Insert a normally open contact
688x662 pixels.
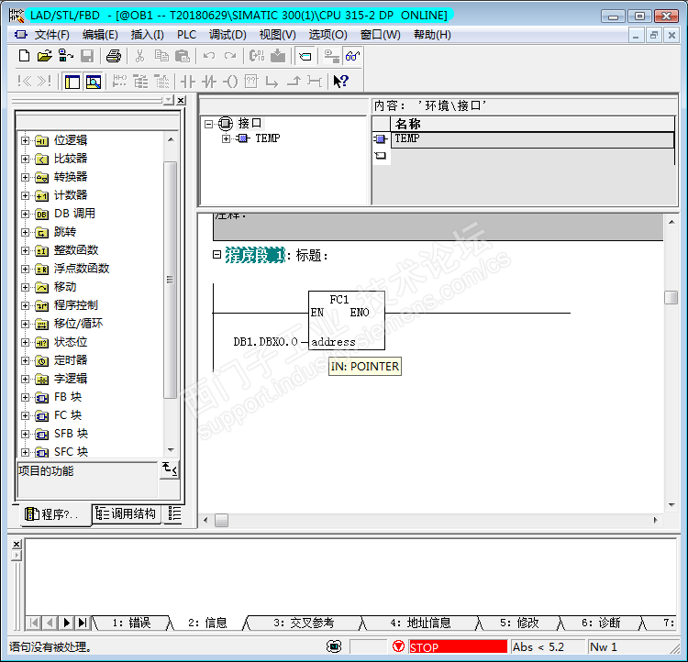[188, 82]
